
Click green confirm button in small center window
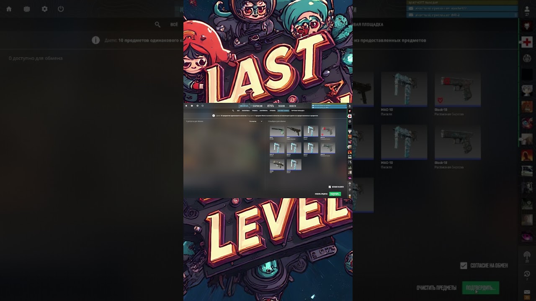335,194
